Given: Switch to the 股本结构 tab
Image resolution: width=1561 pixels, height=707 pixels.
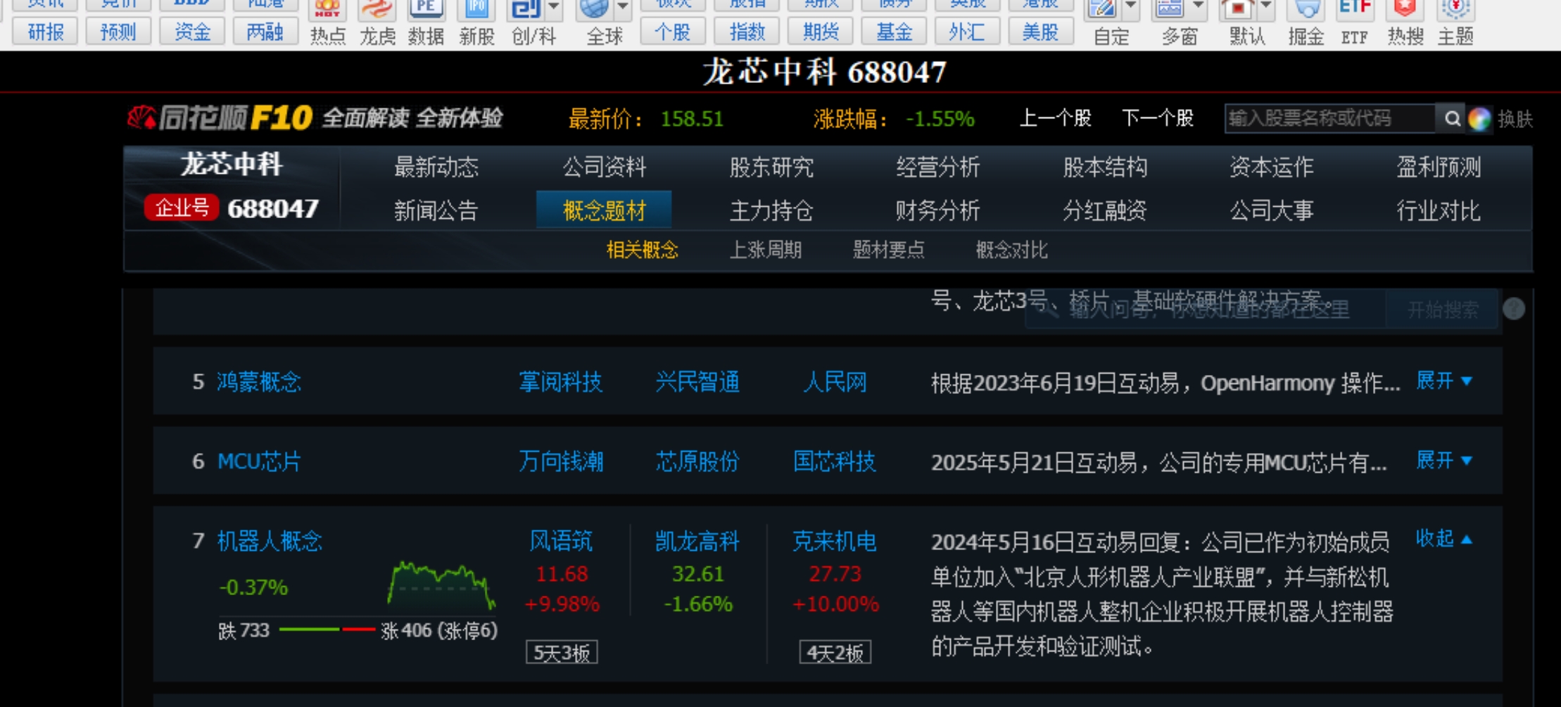Looking at the screenshot, I should pos(1105,167).
